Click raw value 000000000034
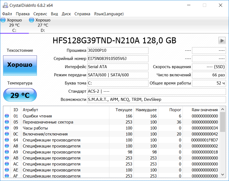The height and width of the screenshot is (181, 229). [x=205, y=128]
